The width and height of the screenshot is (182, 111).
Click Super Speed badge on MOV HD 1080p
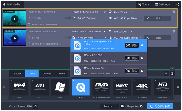pyautogui.click(x=132, y=58)
